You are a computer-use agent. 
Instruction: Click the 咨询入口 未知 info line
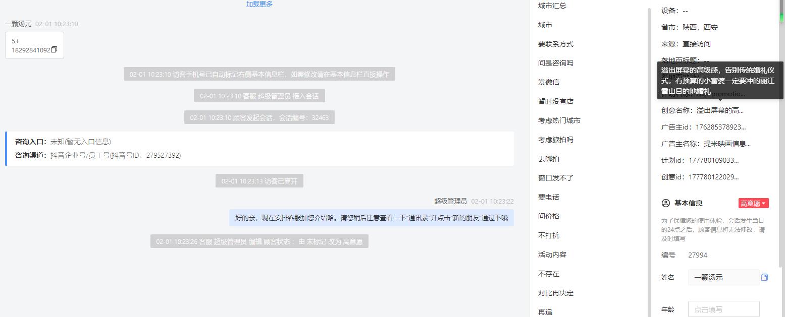(63, 142)
